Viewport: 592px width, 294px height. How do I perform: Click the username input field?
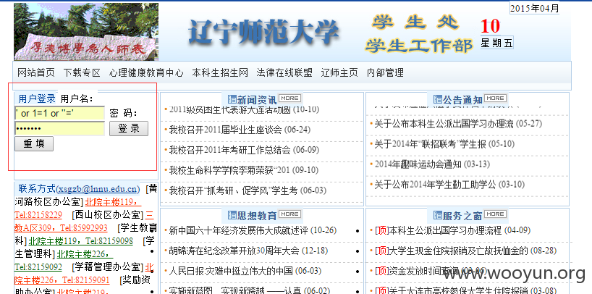coord(59,114)
